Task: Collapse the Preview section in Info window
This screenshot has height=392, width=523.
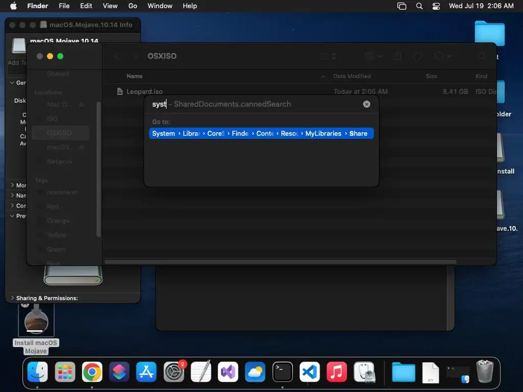Action: point(12,216)
